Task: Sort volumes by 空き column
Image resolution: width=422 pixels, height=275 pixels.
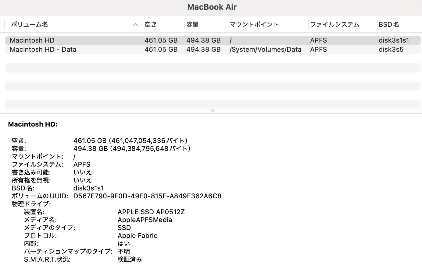Action: click(x=150, y=25)
